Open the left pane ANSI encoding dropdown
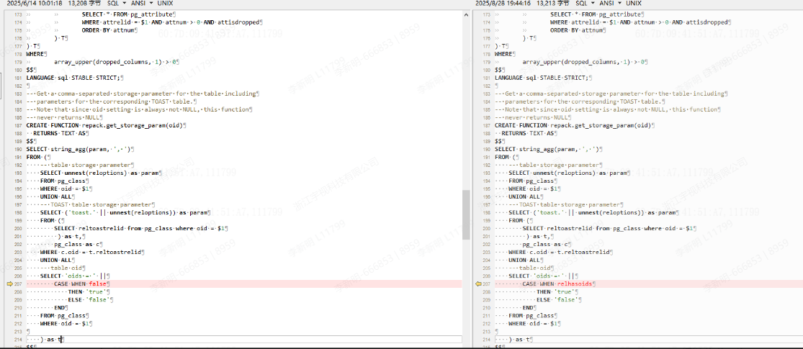Screen dimensions: 803x349 [143, 3]
